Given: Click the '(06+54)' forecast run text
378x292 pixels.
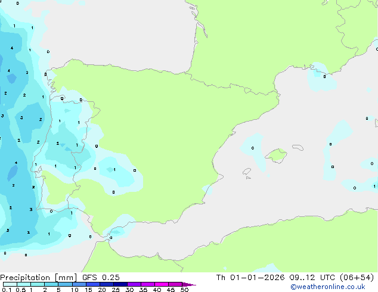Looking at the screenshot, I should click(x=357, y=277).
